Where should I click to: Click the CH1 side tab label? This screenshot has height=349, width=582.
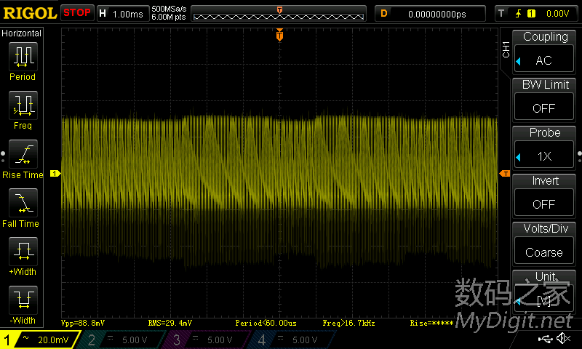pos(506,49)
